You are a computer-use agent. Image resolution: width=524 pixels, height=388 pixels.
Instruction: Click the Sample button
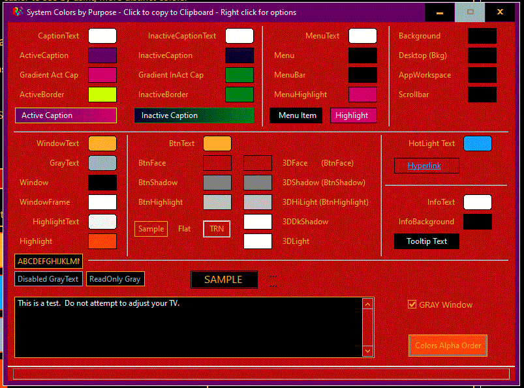pos(151,229)
